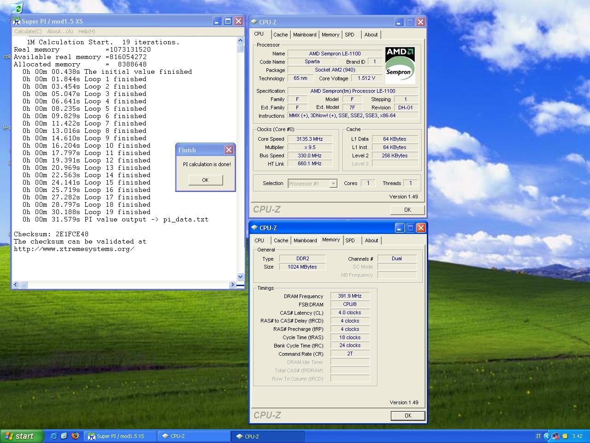590x443 pixels.
Task: Select the About tab in lower CPU-Z
Action: (372, 240)
